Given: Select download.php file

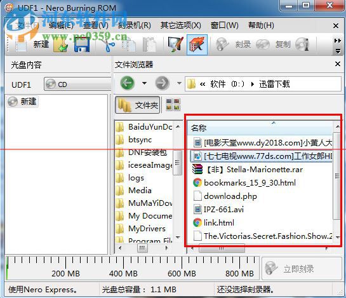Looking at the screenshot, I should tap(225, 196).
